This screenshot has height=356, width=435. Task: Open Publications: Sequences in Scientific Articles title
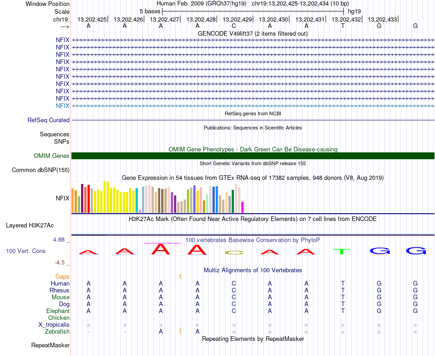pos(253,128)
